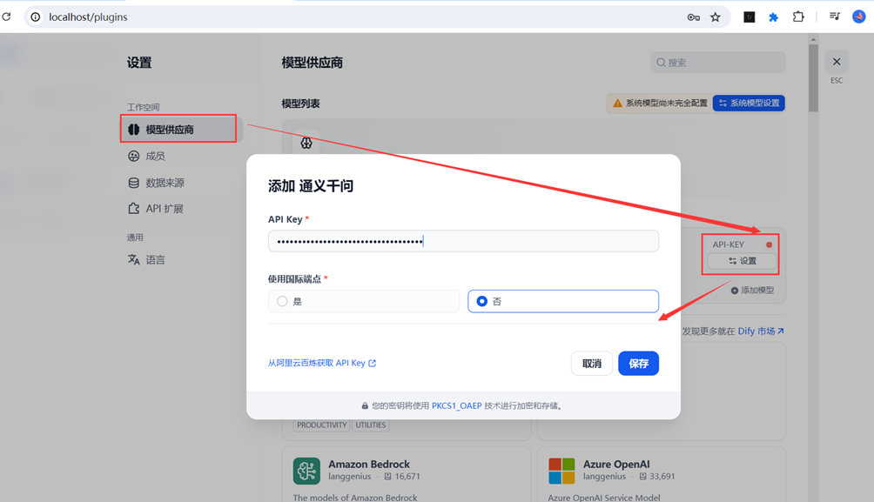Click the Amazon Bedrock plugin icon
This screenshot has height=502, width=874.
point(306,472)
